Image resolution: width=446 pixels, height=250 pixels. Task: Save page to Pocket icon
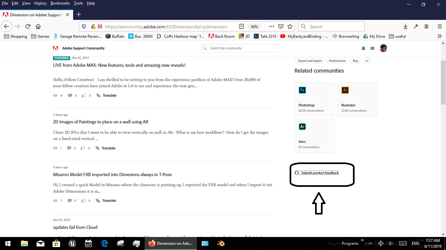tap(280, 27)
